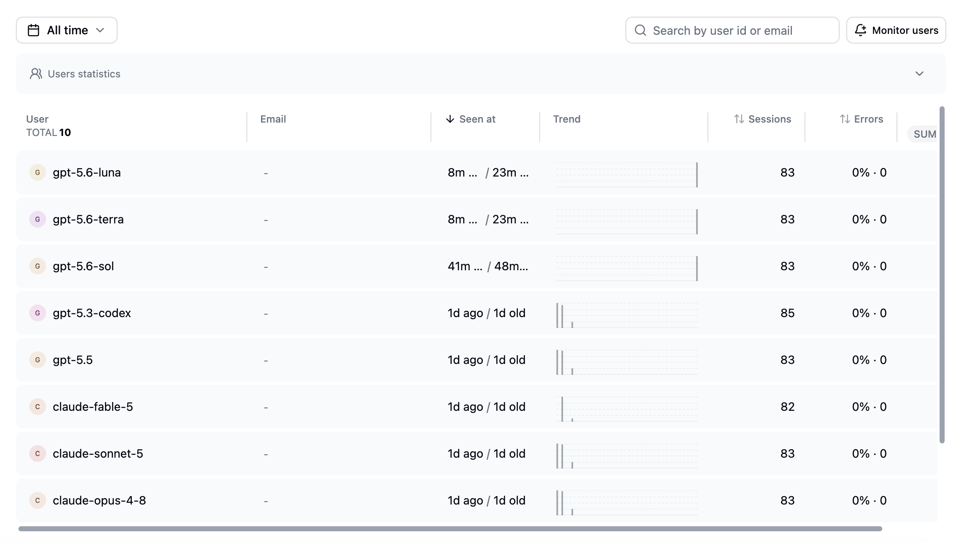Click the Seen at descending arrow icon
The image size is (958, 543).
tap(450, 119)
